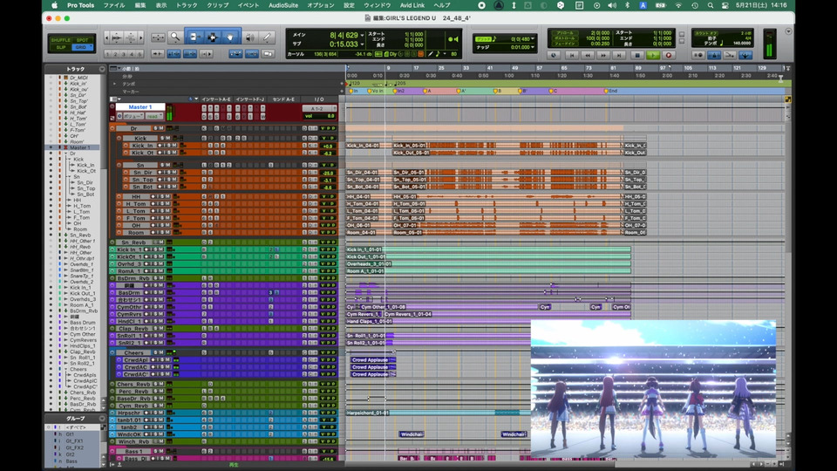Select the Pencil tool
The height and width of the screenshot is (471, 837).
(x=267, y=38)
